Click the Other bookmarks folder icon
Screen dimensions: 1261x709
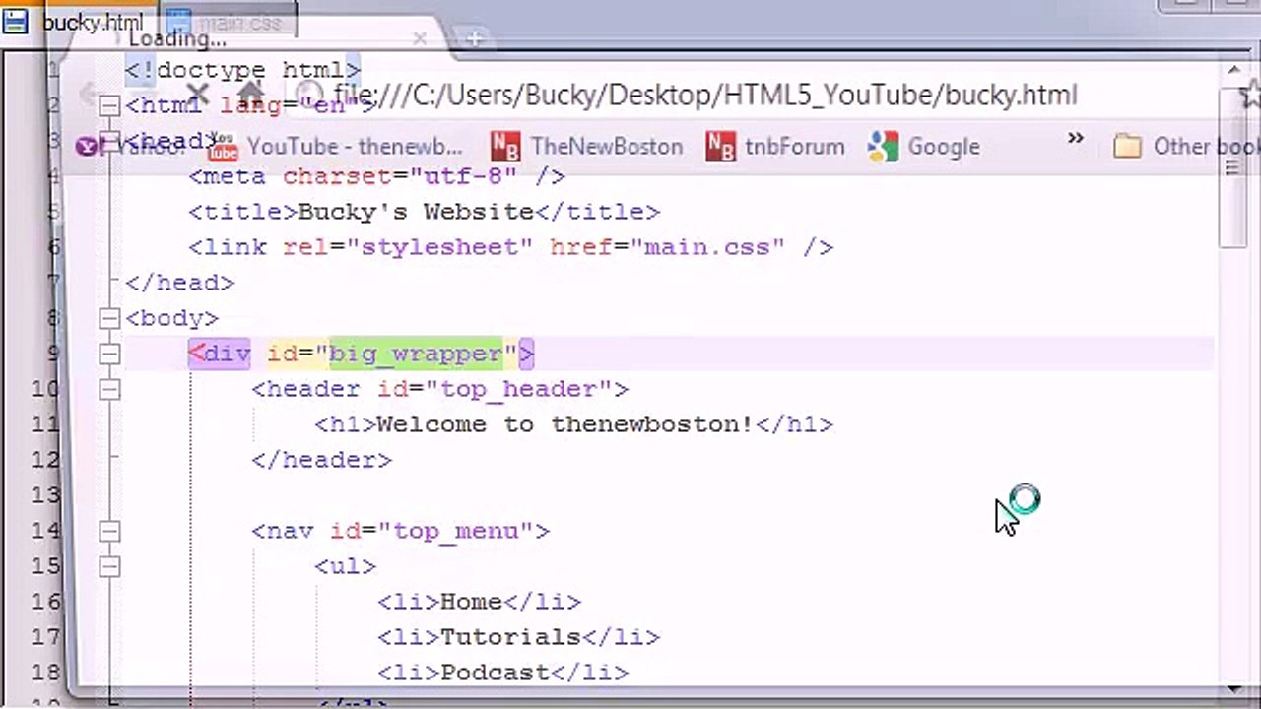[1127, 147]
